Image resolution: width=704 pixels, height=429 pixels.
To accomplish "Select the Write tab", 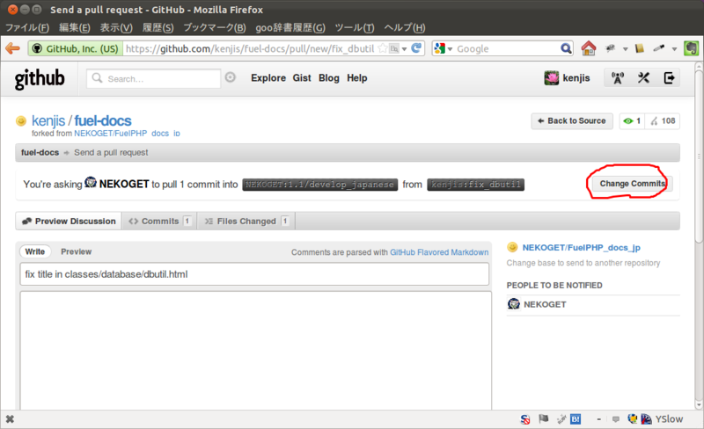I will (35, 251).
